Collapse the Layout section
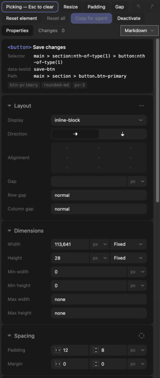This screenshot has height=378, width=160. pyautogui.click(x=9, y=106)
